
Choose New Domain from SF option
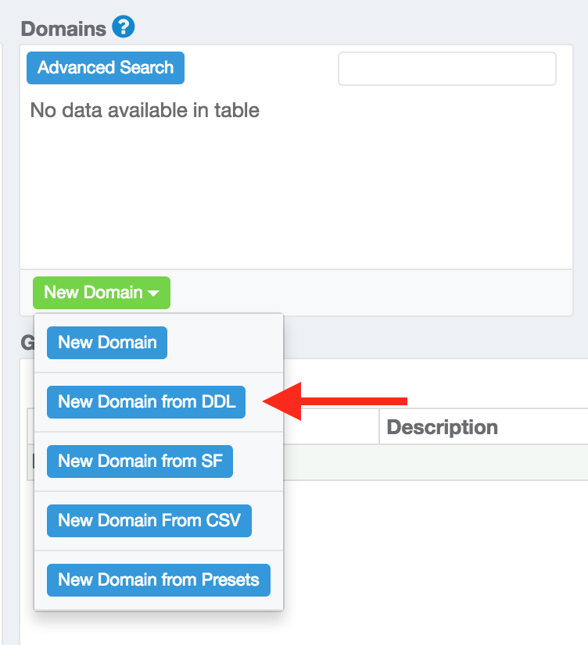(x=139, y=461)
